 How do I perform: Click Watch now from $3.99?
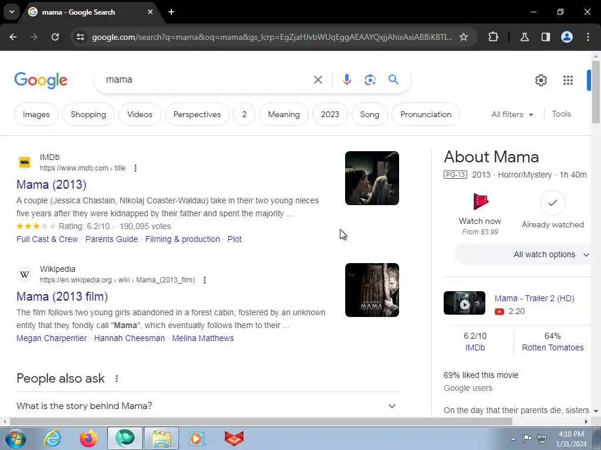pos(480,214)
